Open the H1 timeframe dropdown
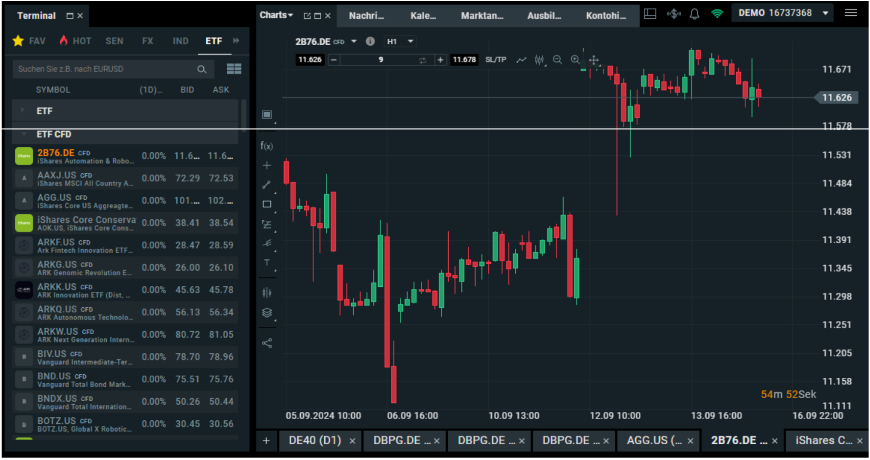The height and width of the screenshot is (460, 870). point(400,41)
